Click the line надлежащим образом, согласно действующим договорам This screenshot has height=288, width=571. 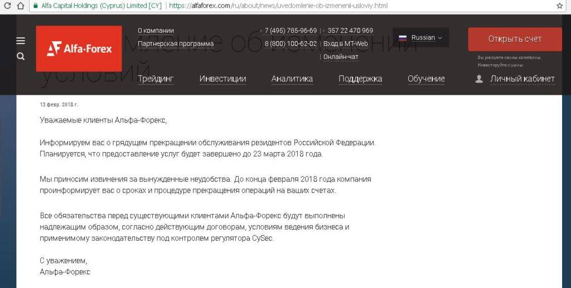click(195, 227)
